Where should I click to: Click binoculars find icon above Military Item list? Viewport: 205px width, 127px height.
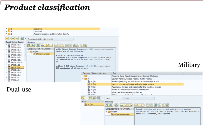click(x=99, y=98)
